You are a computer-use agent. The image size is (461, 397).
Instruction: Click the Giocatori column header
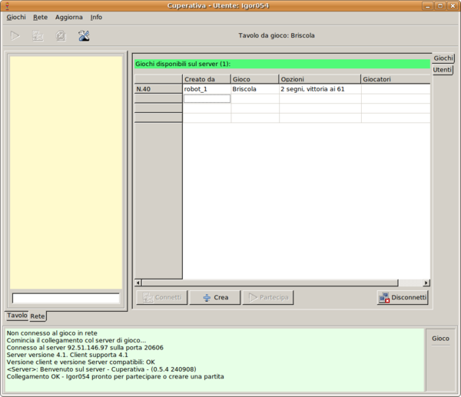point(394,79)
